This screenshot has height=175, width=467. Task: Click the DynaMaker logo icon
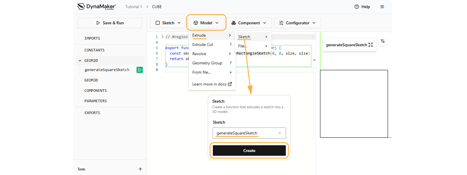click(81, 6)
